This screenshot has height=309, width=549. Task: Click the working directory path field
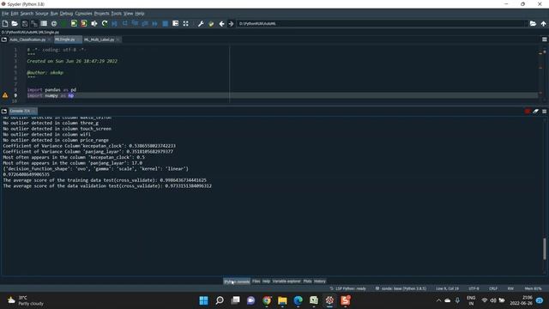click(382, 23)
